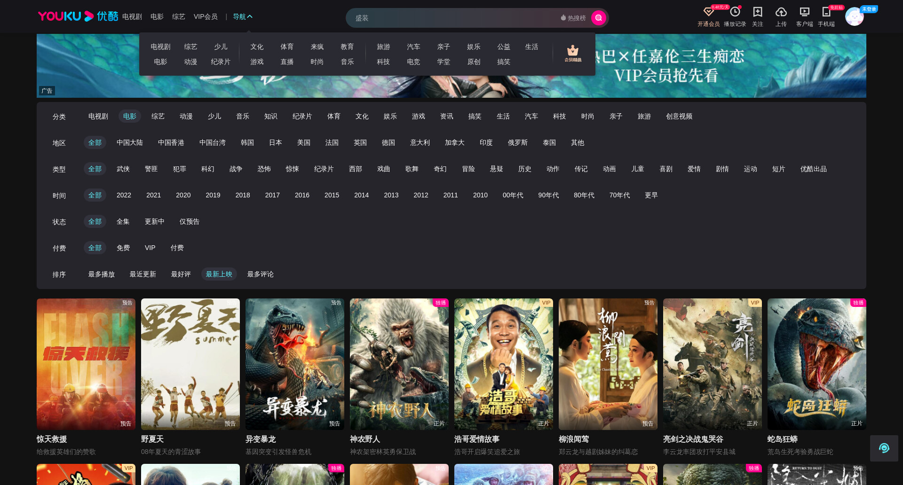Click the 神农野人 title link
Viewport: 903px width, 485px height.
point(364,439)
